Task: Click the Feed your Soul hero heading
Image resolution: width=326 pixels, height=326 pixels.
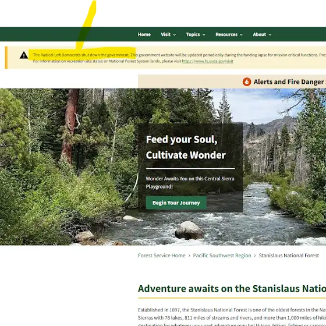Action: point(186,147)
